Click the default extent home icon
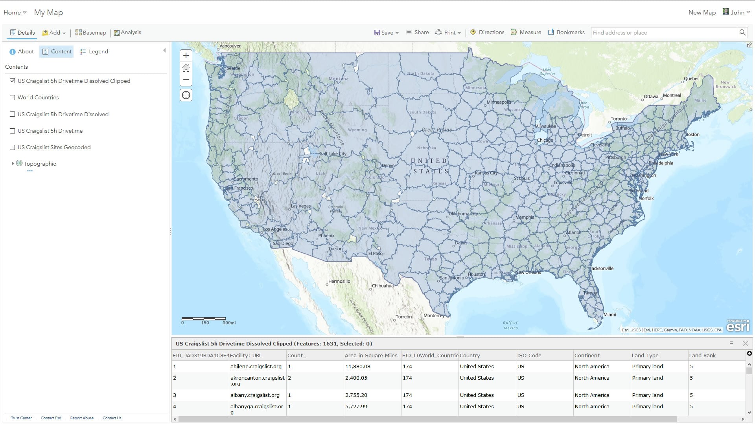The image size is (755, 424). click(x=186, y=68)
